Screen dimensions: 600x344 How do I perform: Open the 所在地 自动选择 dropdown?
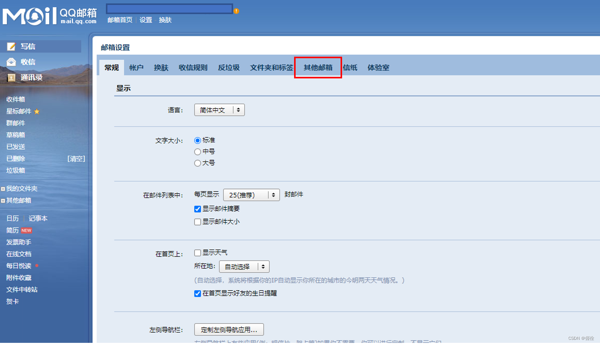[x=244, y=267]
